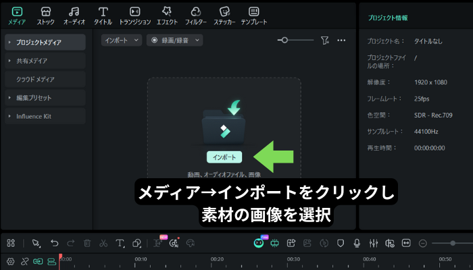
Task: Open the トランジション tab
Action: tap(135, 16)
